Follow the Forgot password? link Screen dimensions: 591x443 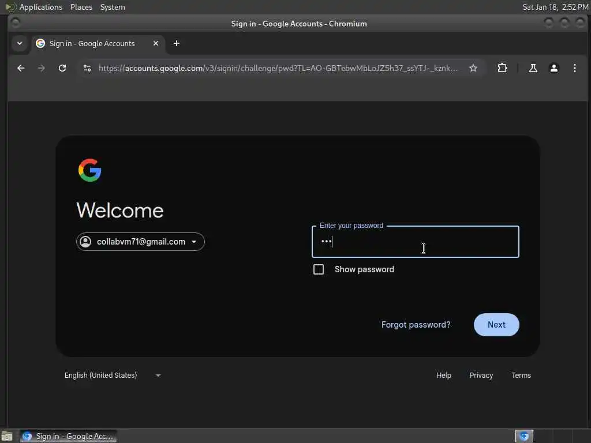point(416,325)
